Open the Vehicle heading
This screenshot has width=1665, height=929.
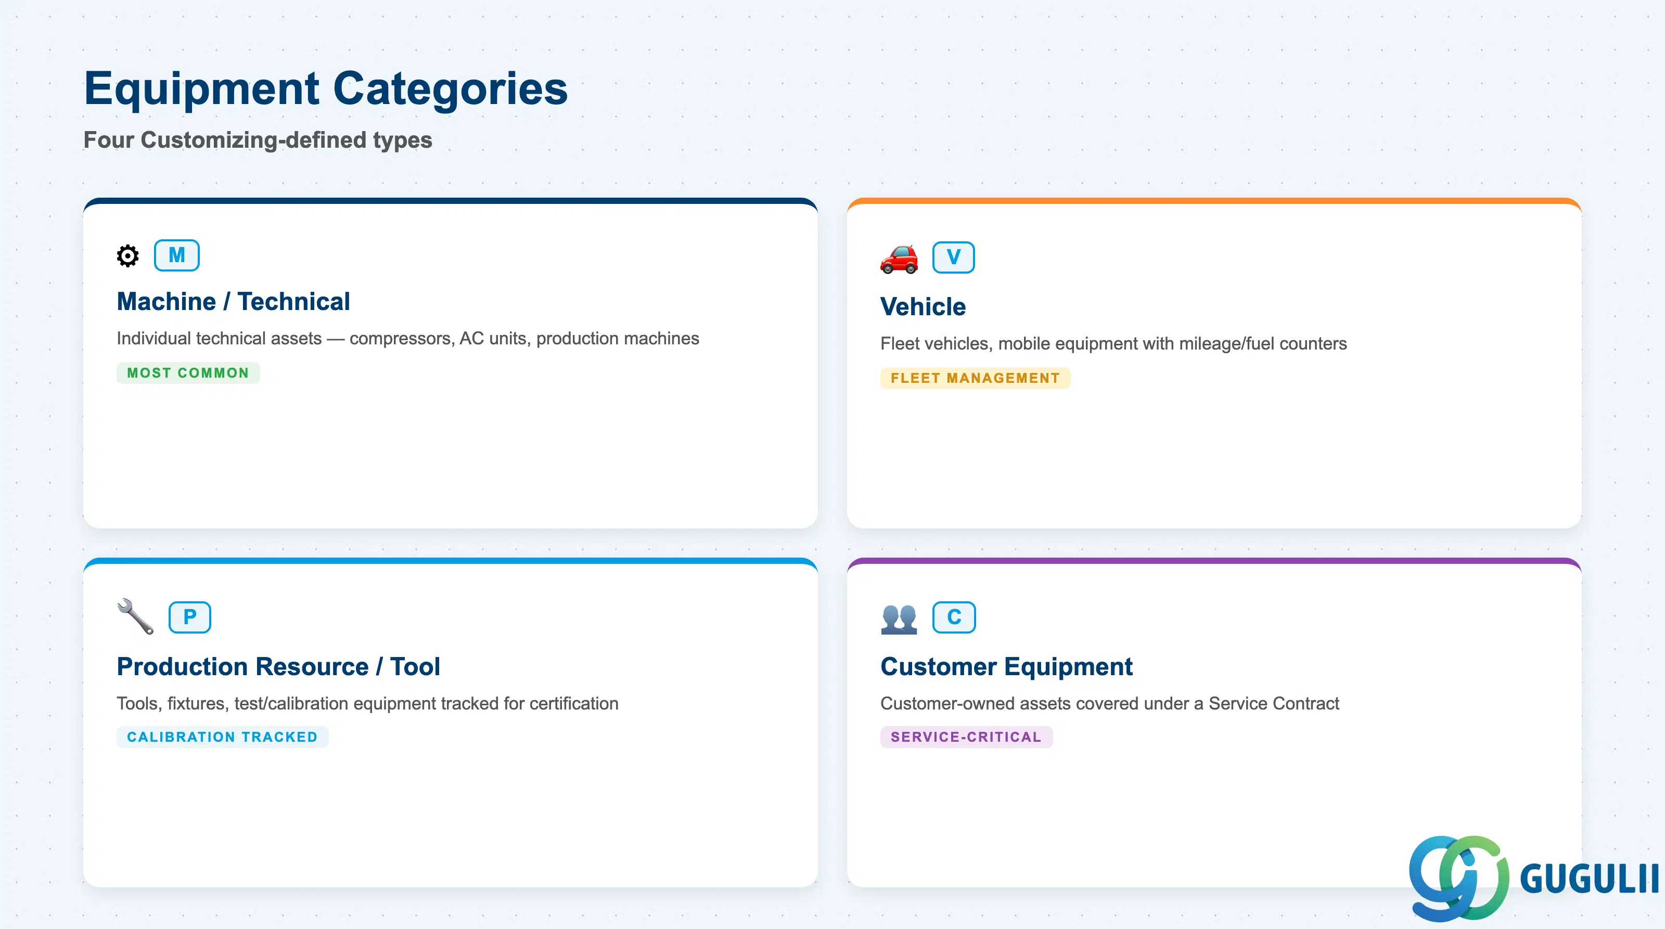923,307
